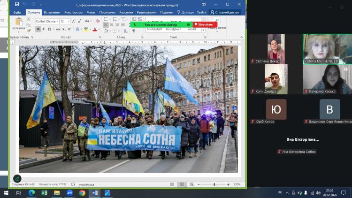
Task: Click the Increase indent icon
Action: click(140, 19)
